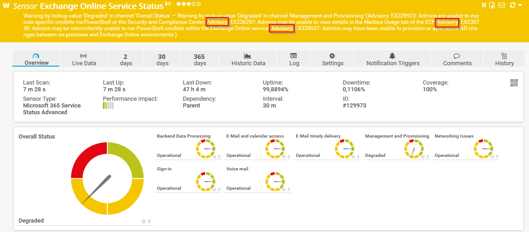Viewport: 529px width, 232px height.
Task: Pause the sensor using the pause icon
Action: 484,5
